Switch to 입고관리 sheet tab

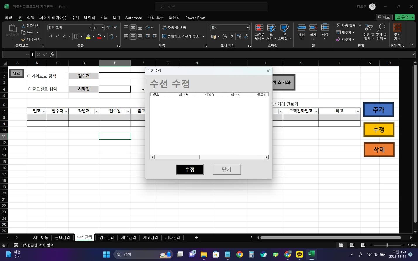[x=107, y=237]
